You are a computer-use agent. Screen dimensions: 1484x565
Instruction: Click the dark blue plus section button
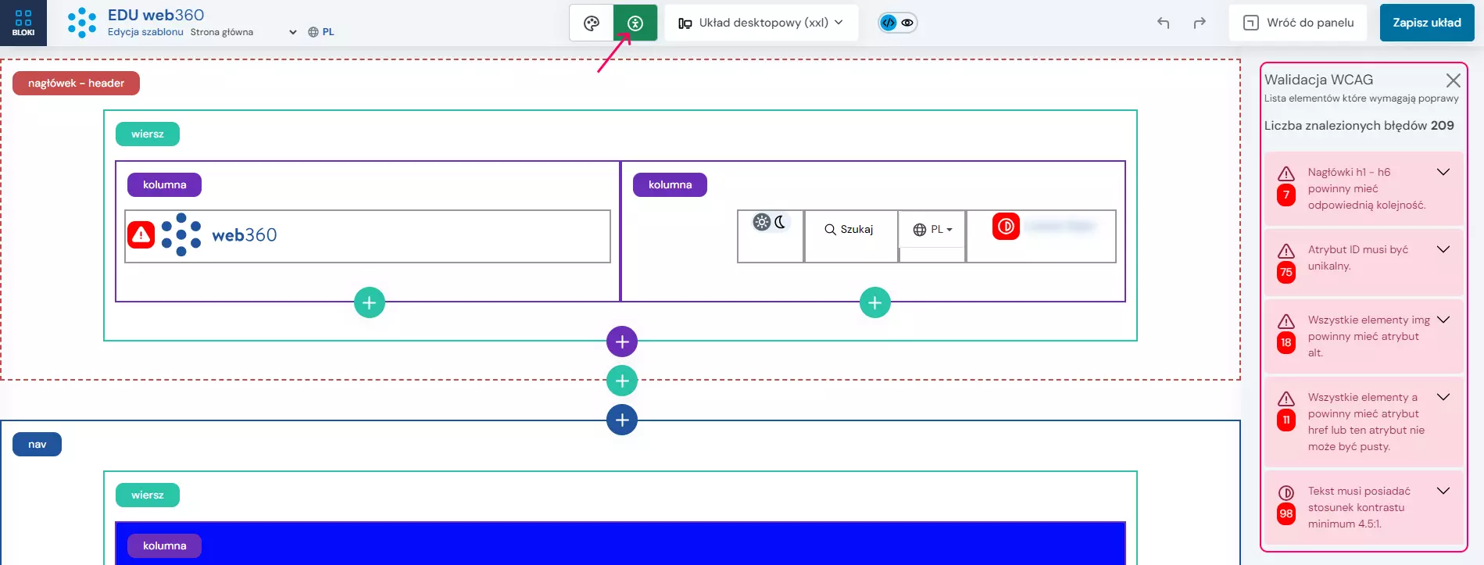tap(622, 420)
